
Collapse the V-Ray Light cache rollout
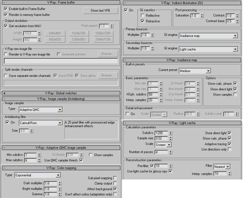click(x=182, y=123)
